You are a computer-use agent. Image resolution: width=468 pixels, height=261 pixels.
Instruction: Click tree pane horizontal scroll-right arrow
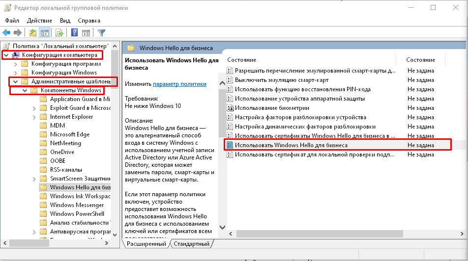tap(107, 243)
